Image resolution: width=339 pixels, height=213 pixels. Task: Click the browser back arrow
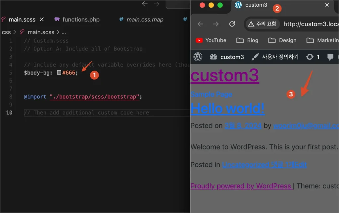pos(200,24)
